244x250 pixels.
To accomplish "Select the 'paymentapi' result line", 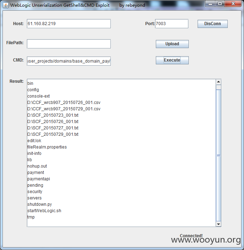I will click(x=39, y=179).
